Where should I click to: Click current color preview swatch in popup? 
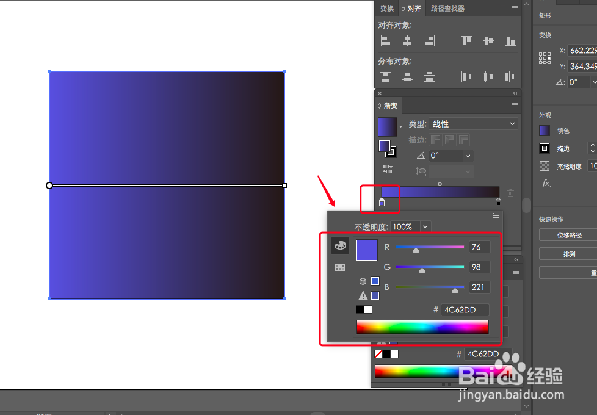367,250
